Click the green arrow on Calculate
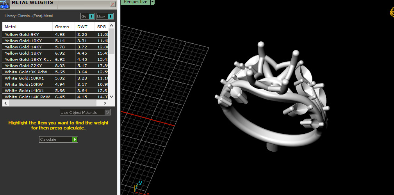 coord(75,139)
